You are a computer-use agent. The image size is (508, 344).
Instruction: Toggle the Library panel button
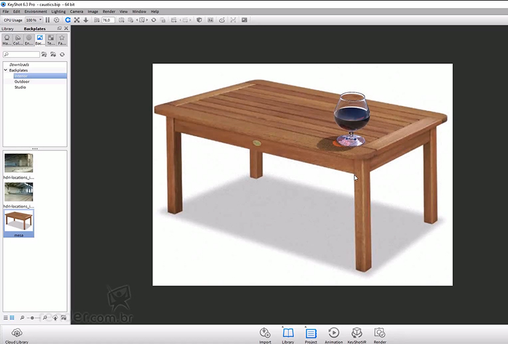288,335
